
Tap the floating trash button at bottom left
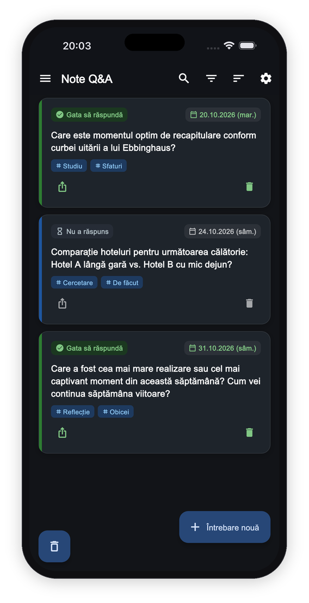pyautogui.click(x=54, y=546)
